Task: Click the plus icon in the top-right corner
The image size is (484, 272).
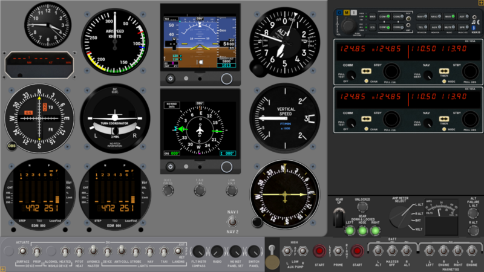Action: (481, 2)
